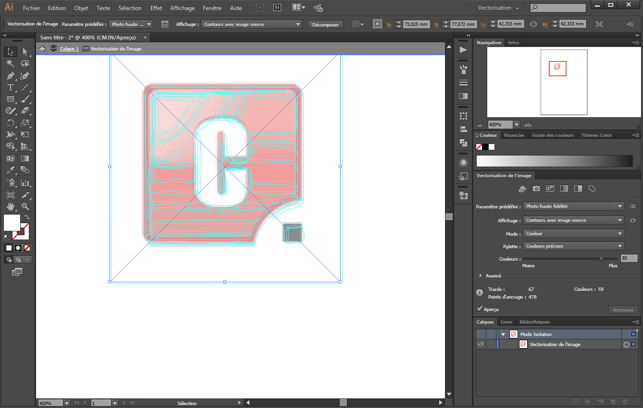
Task: Open the Effet menu
Action: tap(156, 8)
